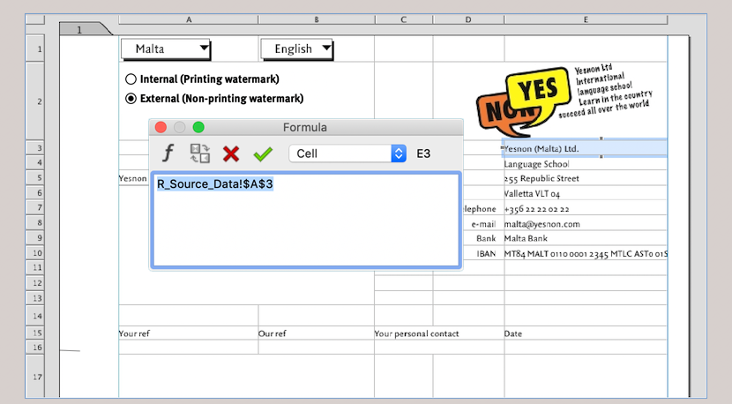
Task: Zoom the Formula window with green button
Action: pos(198,127)
